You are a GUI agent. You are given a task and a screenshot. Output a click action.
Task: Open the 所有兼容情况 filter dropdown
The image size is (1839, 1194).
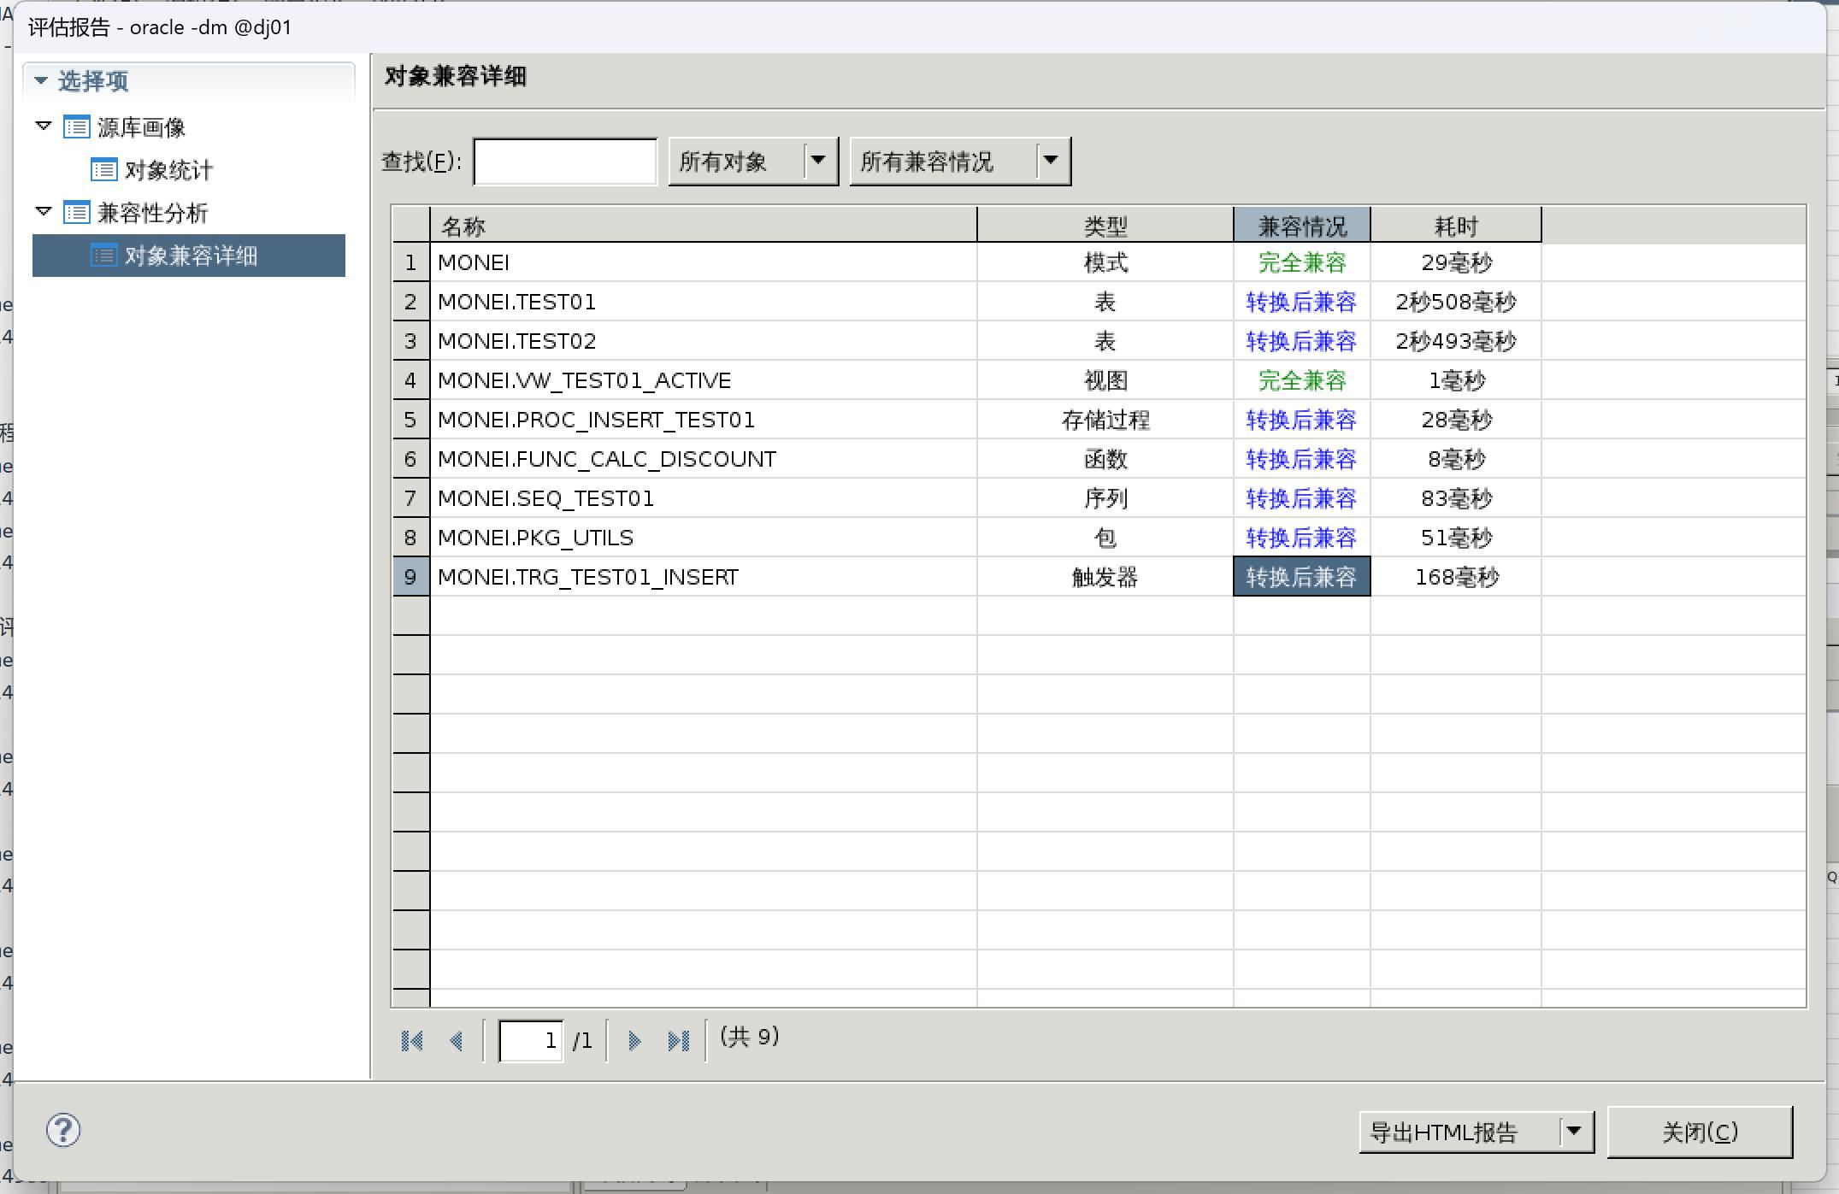click(x=1052, y=161)
